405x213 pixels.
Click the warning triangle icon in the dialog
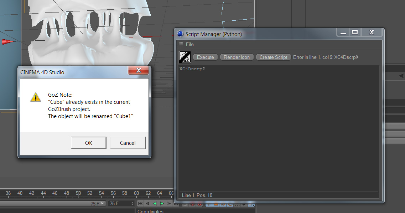(x=36, y=97)
